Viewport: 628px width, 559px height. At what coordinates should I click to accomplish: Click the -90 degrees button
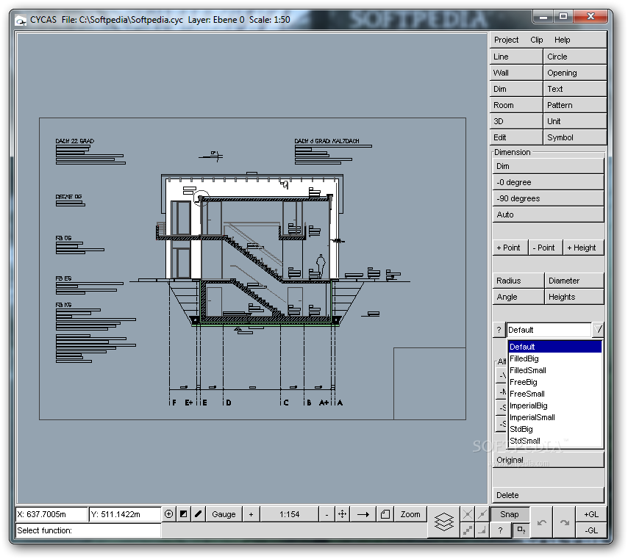(x=548, y=198)
